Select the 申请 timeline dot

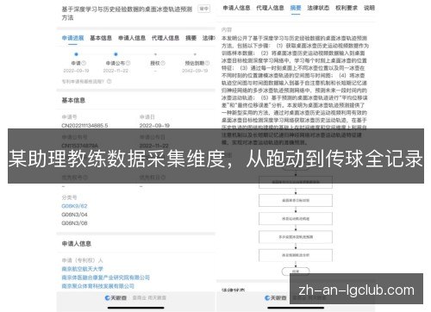click(x=76, y=54)
